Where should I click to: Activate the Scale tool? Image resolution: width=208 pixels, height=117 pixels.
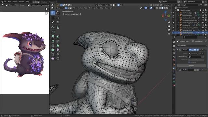click(53, 22)
